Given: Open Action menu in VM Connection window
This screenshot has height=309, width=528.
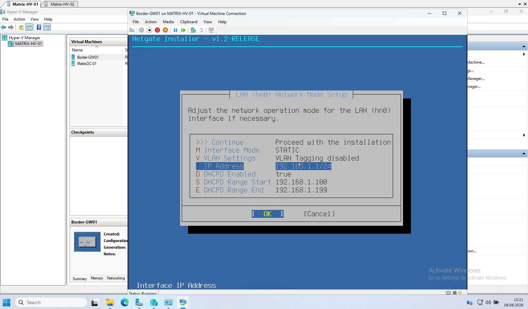Looking at the screenshot, I should pos(151,22).
